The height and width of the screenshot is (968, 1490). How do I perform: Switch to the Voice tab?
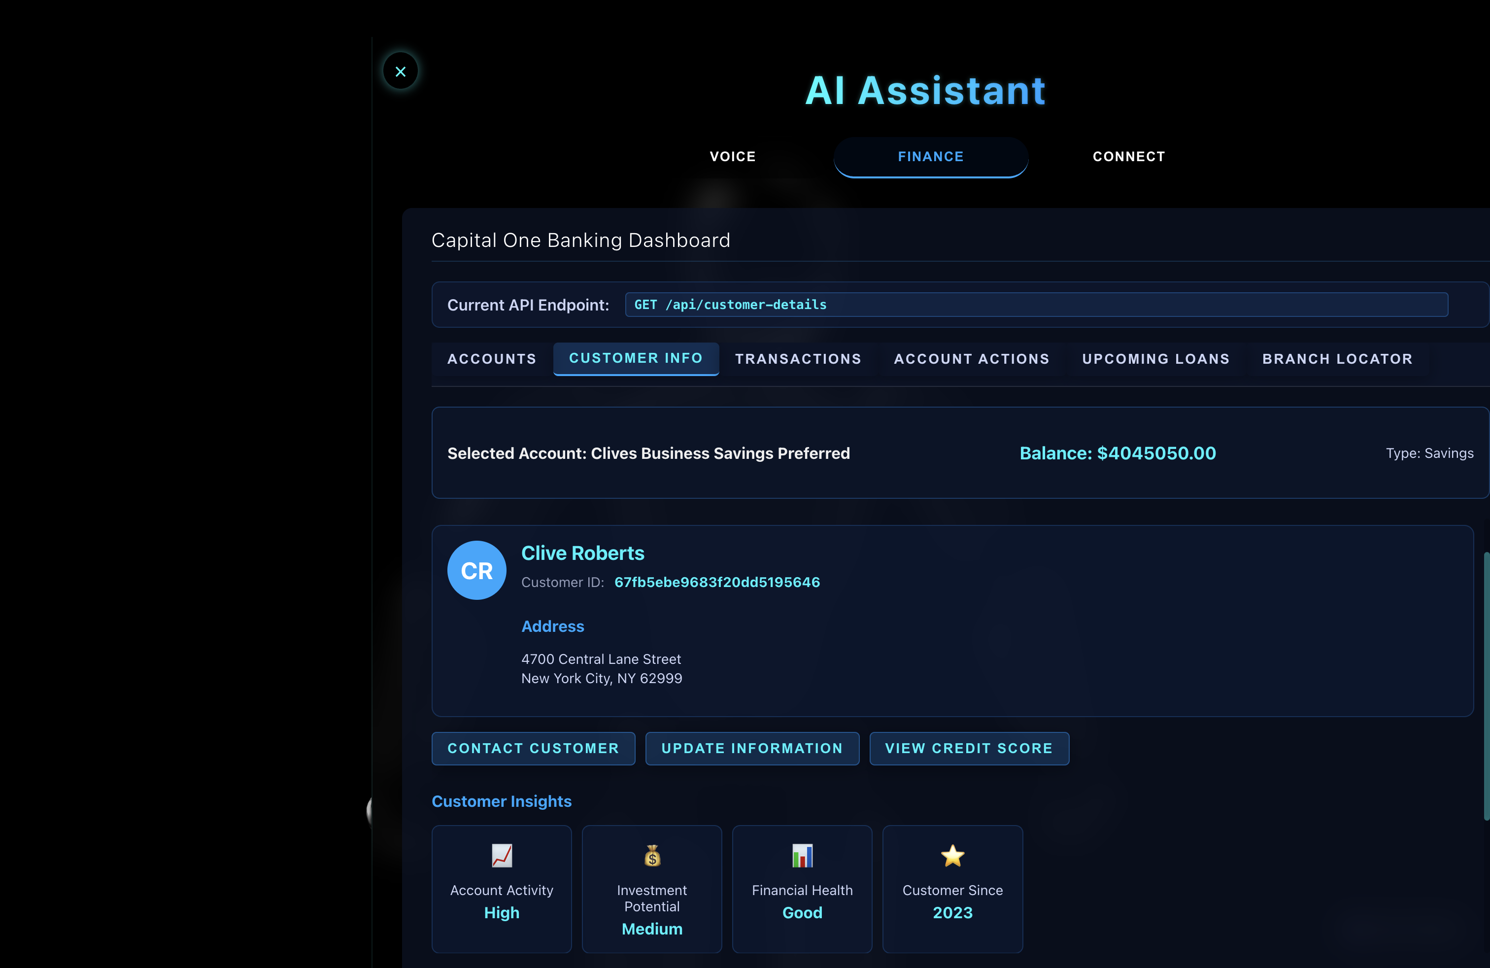point(733,157)
